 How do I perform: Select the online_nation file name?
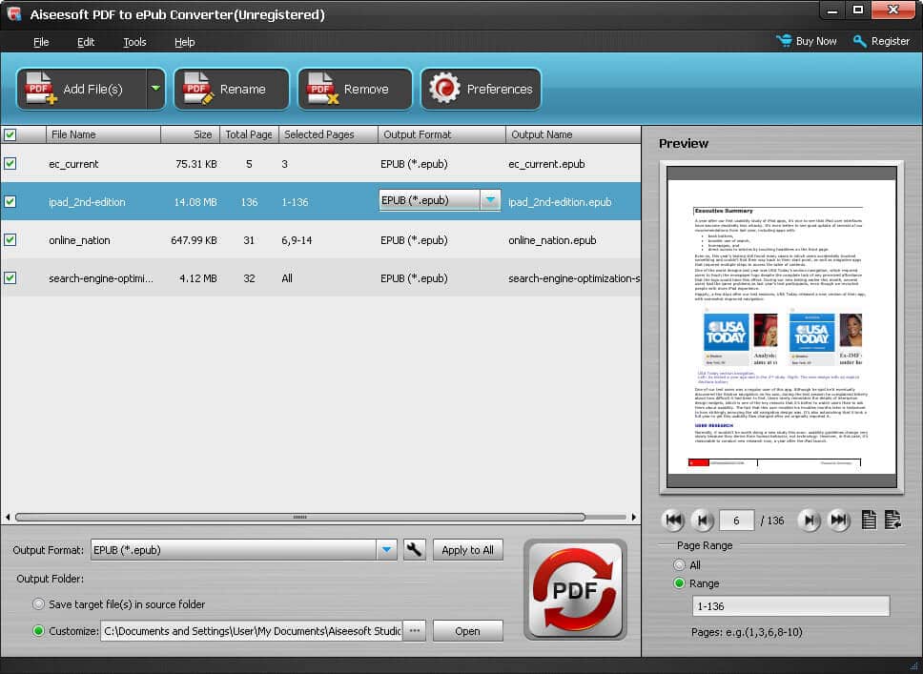coord(79,240)
